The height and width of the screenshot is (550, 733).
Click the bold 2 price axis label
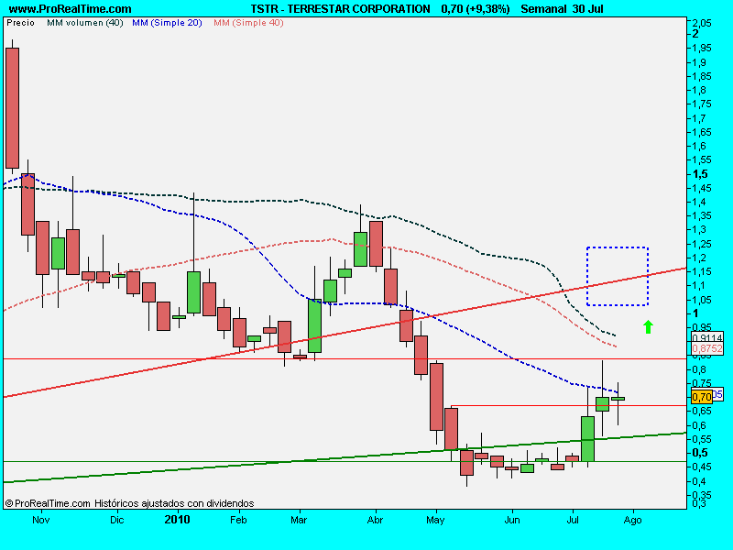pyautogui.click(x=695, y=34)
